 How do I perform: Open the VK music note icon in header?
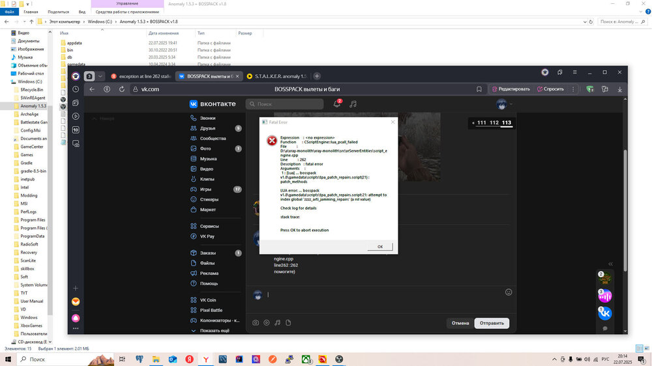(x=353, y=104)
